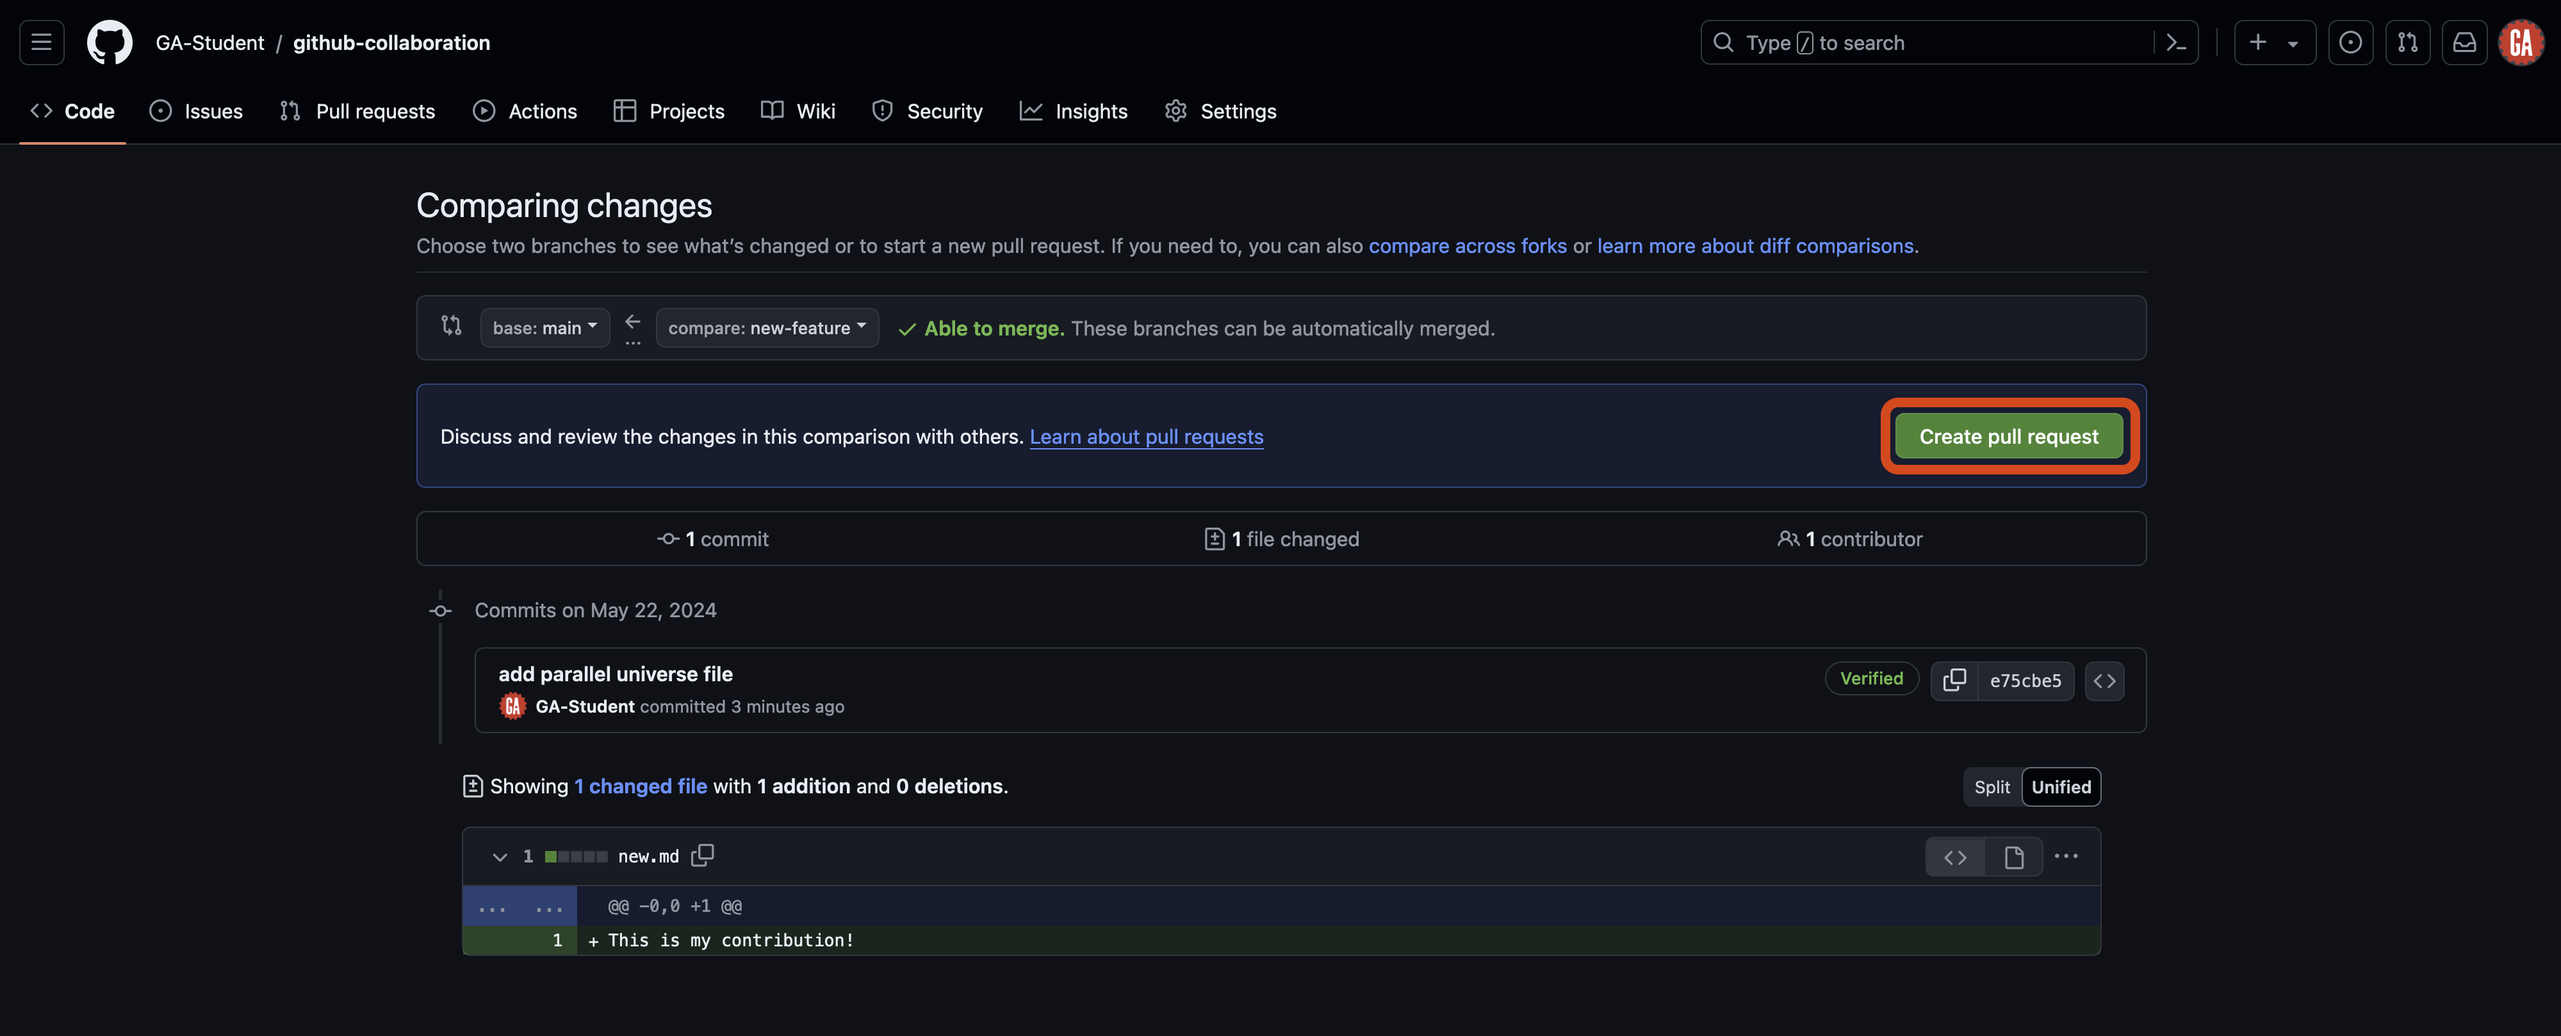Copy the new.md file path
2561x1036 pixels.
[x=703, y=855]
